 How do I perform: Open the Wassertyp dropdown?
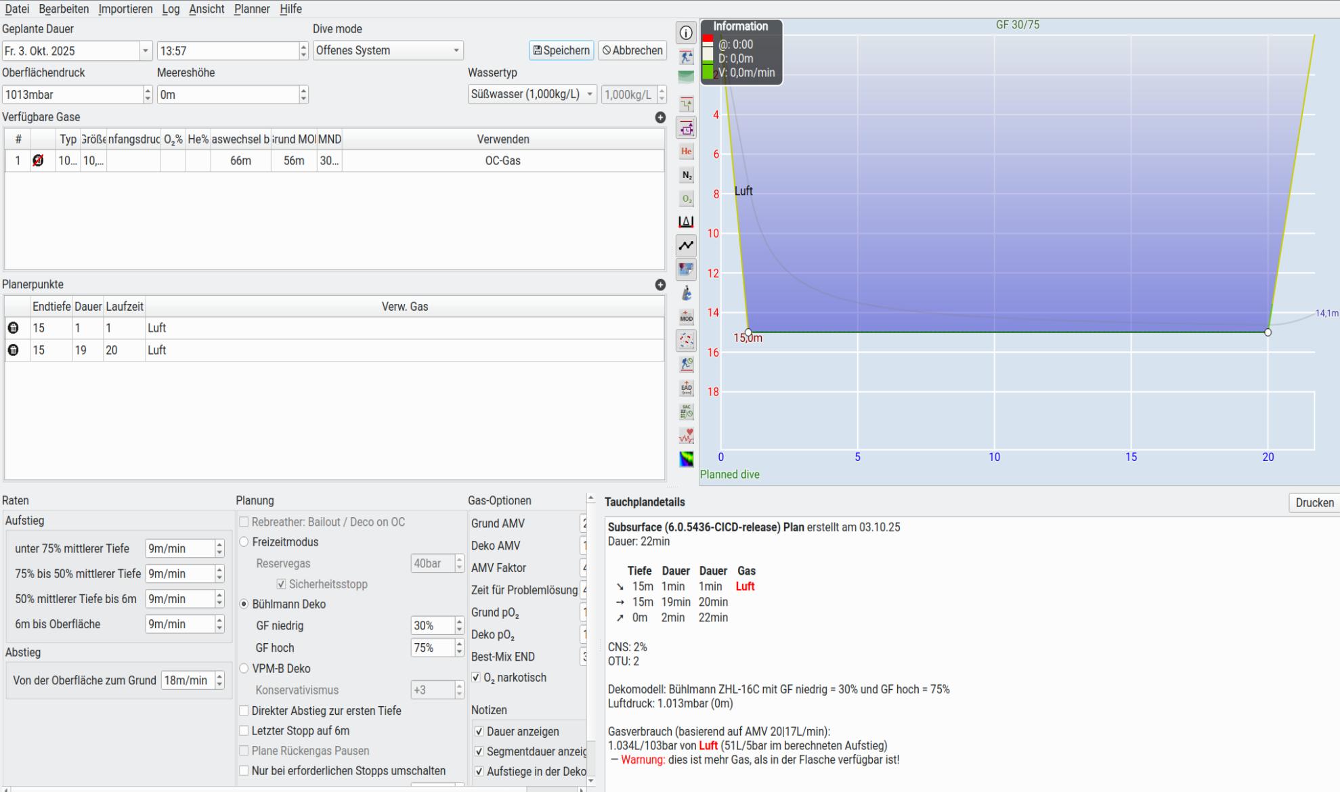532,95
